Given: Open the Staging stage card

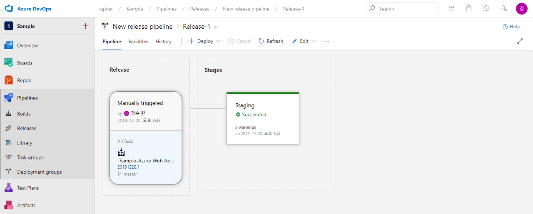Looking at the screenshot, I should 263,118.
